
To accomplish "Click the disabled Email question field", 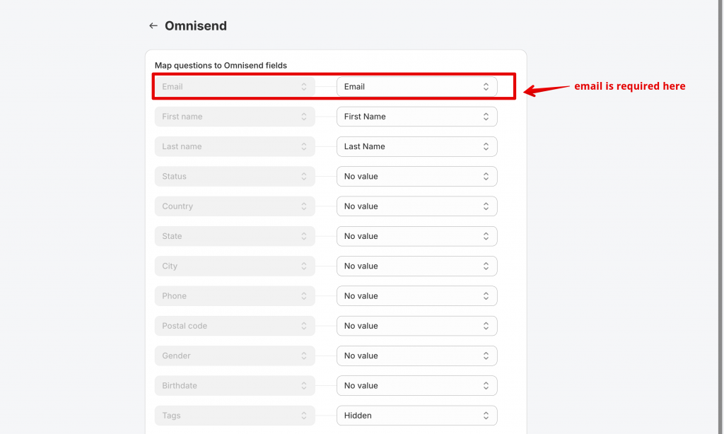I will tap(226, 87).
